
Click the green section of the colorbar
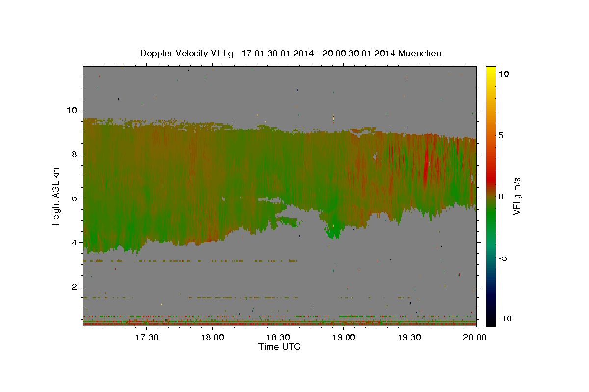point(491,216)
